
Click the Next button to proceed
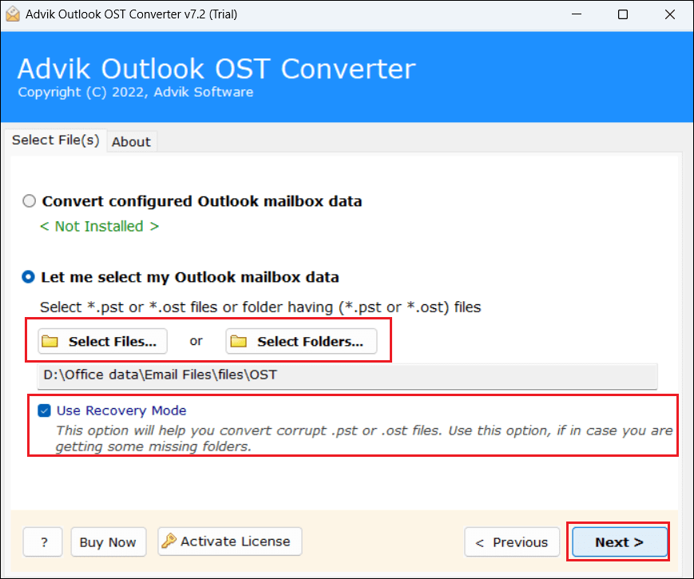(619, 541)
